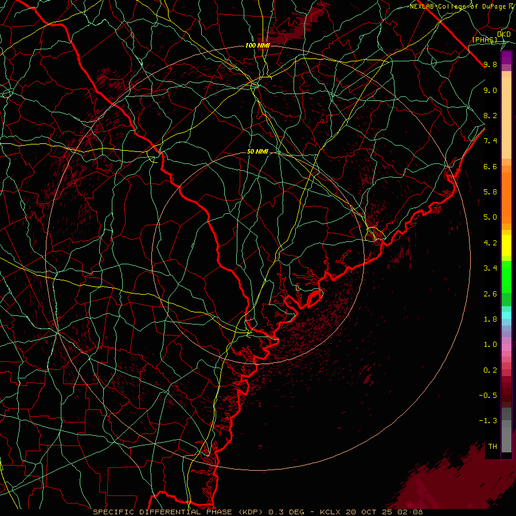Click the 'NEXLAB-College of DuPage' credit text
The width and height of the screenshot is (516, 516).
459,6
